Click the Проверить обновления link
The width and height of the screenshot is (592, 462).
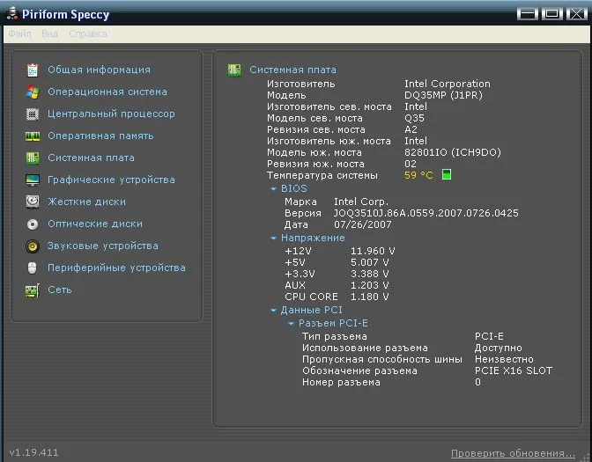513,453
